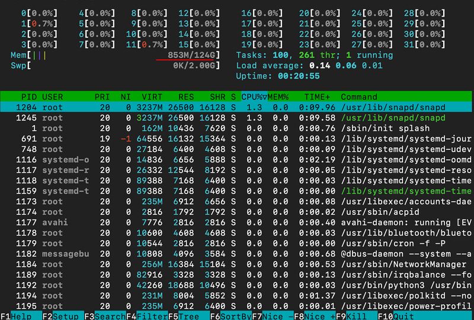
Task: Select snapd thread row PID 1245
Action: pyautogui.click(x=236, y=118)
